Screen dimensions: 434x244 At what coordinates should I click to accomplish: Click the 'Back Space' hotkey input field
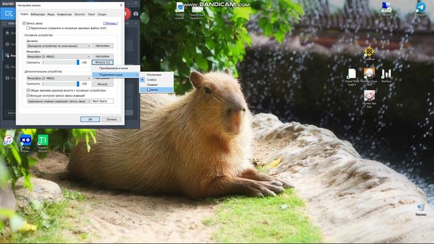point(102,101)
